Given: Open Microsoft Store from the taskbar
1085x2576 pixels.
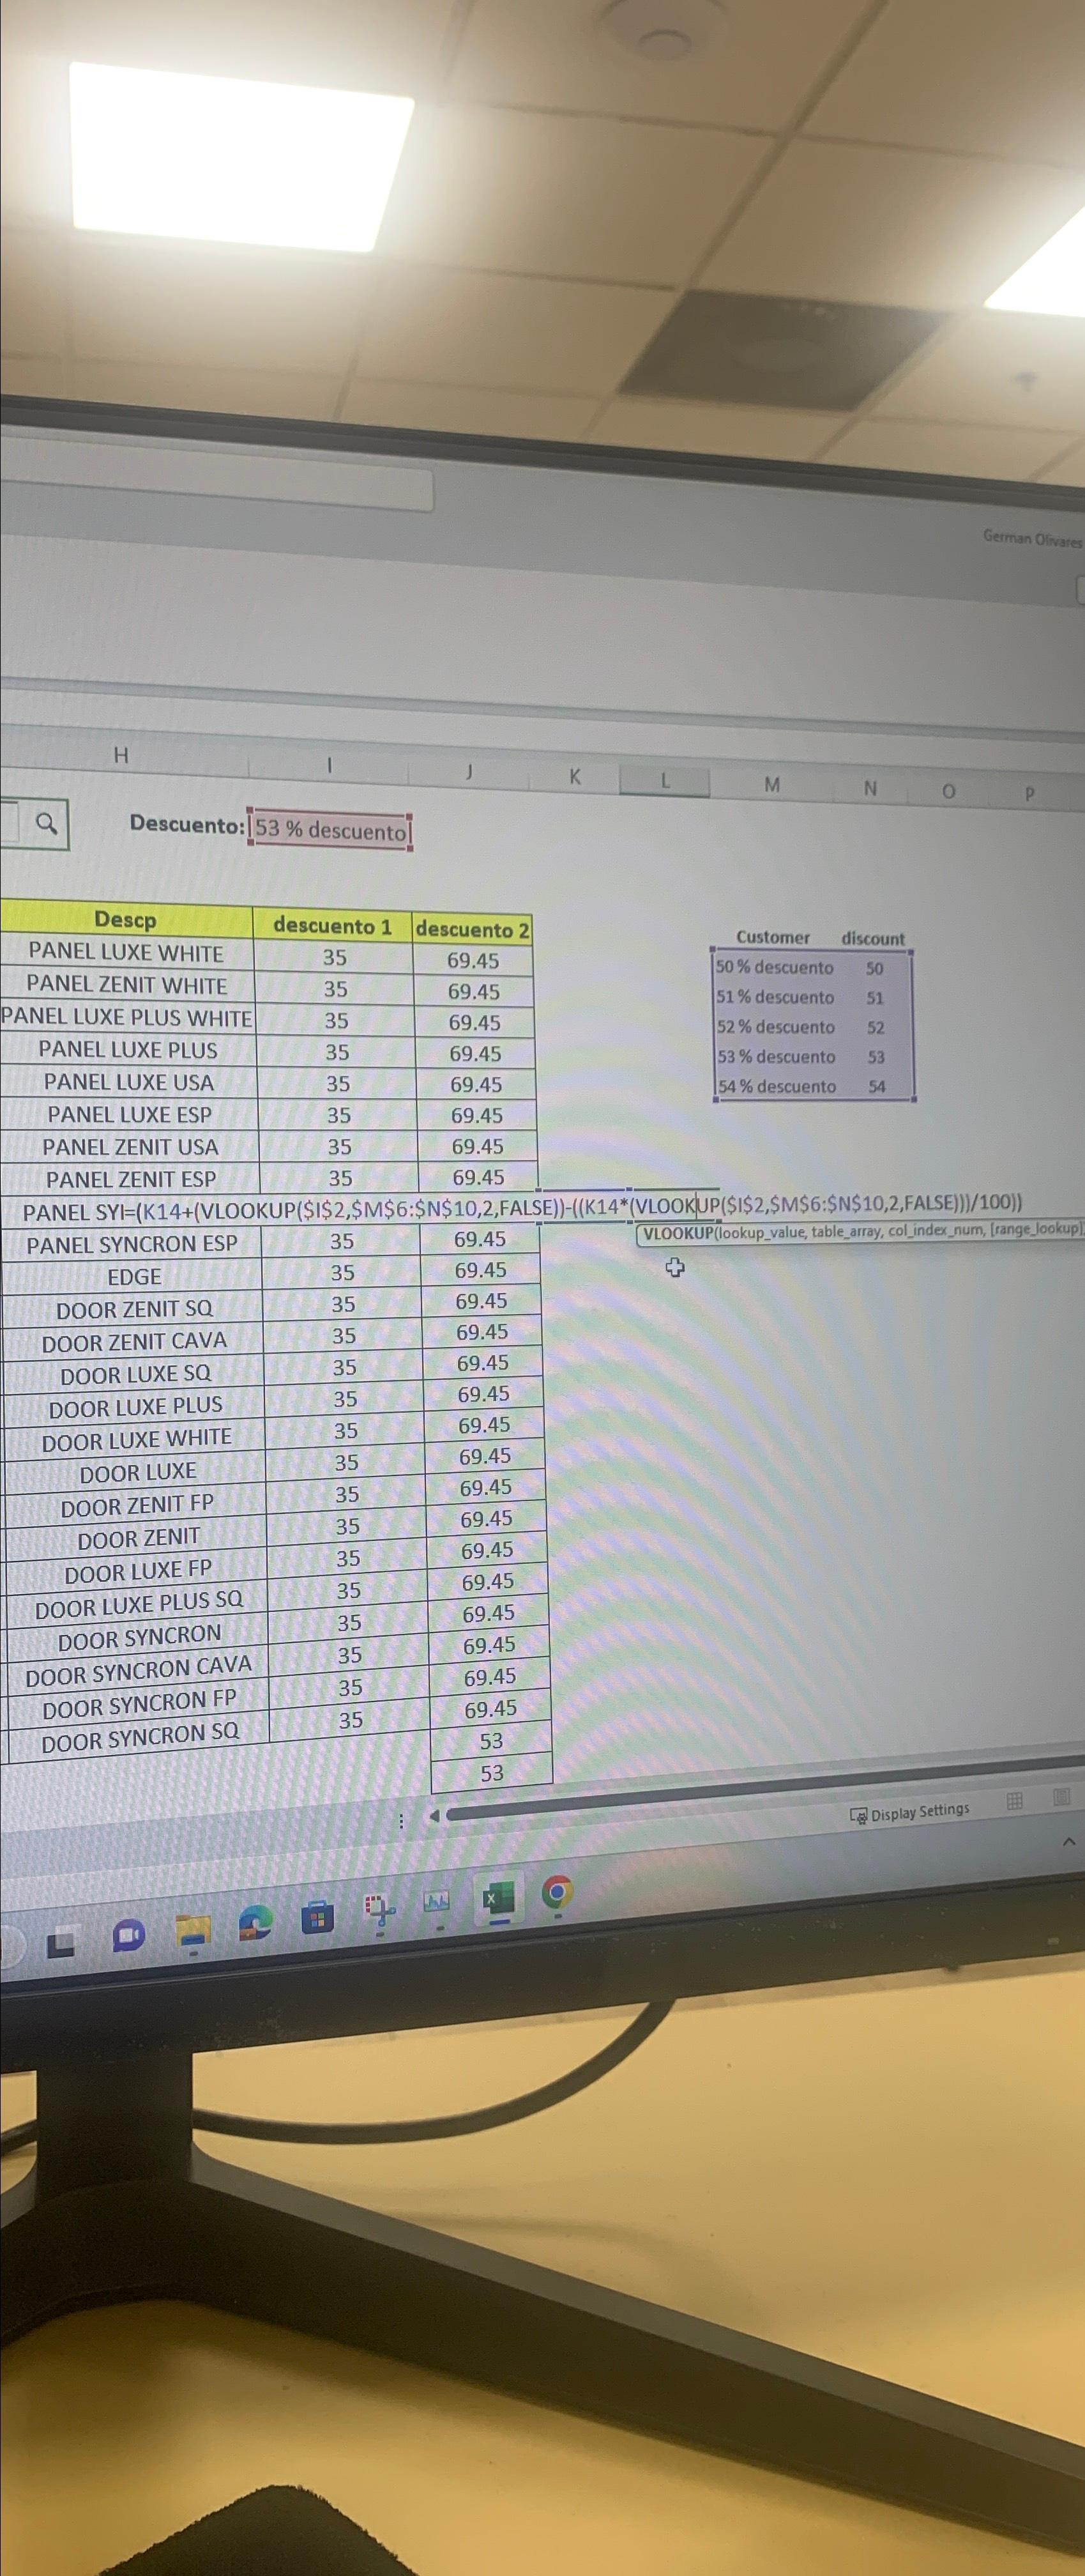Looking at the screenshot, I should pos(317,1918).
